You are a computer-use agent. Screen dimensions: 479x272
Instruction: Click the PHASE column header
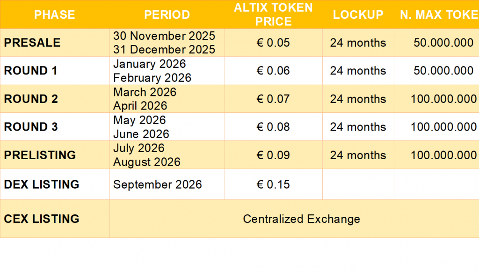click(x=55, y=15)
